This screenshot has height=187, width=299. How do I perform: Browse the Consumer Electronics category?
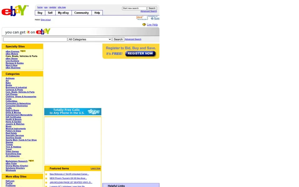point(17,106)
